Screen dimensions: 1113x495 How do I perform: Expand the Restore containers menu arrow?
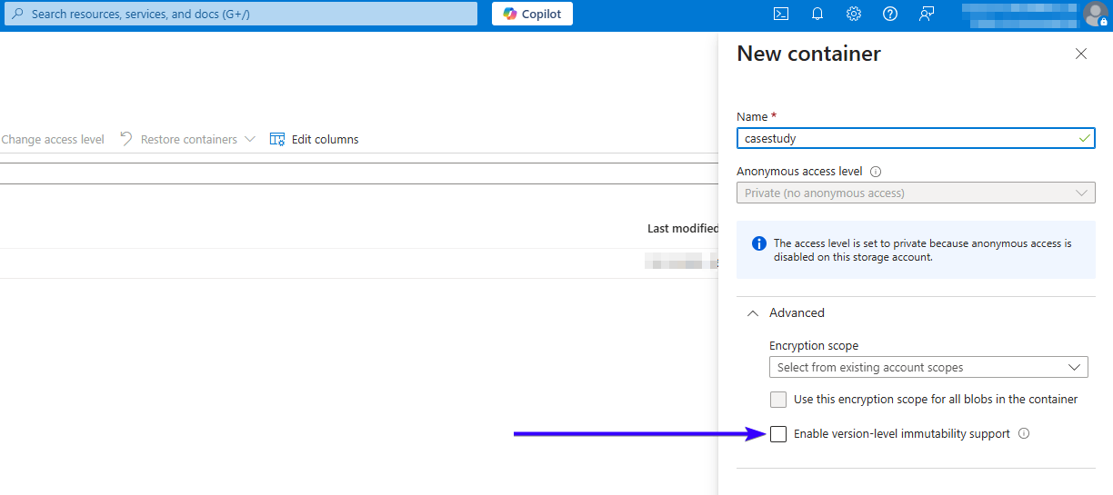tap(250, 139)
